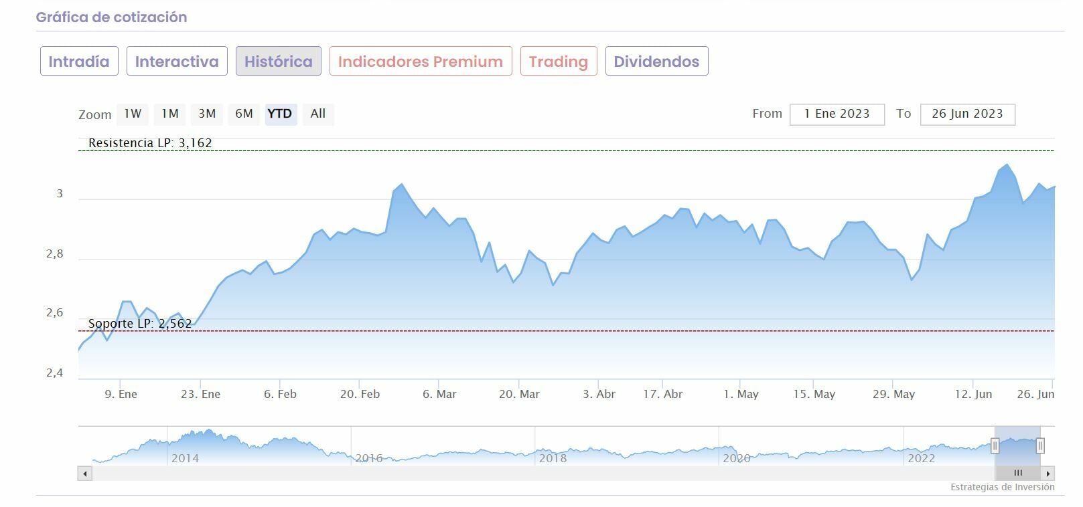Open the Intradía chart tab
Screen dimensions: 1083x507
pyautogui.click(x=79, y=62)
